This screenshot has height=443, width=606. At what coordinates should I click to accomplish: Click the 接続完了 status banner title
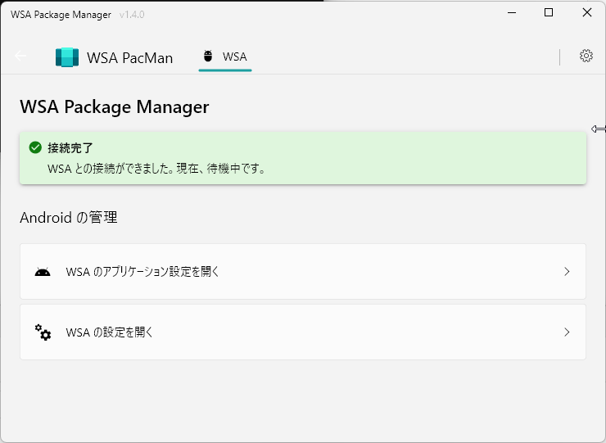(70, 148)
